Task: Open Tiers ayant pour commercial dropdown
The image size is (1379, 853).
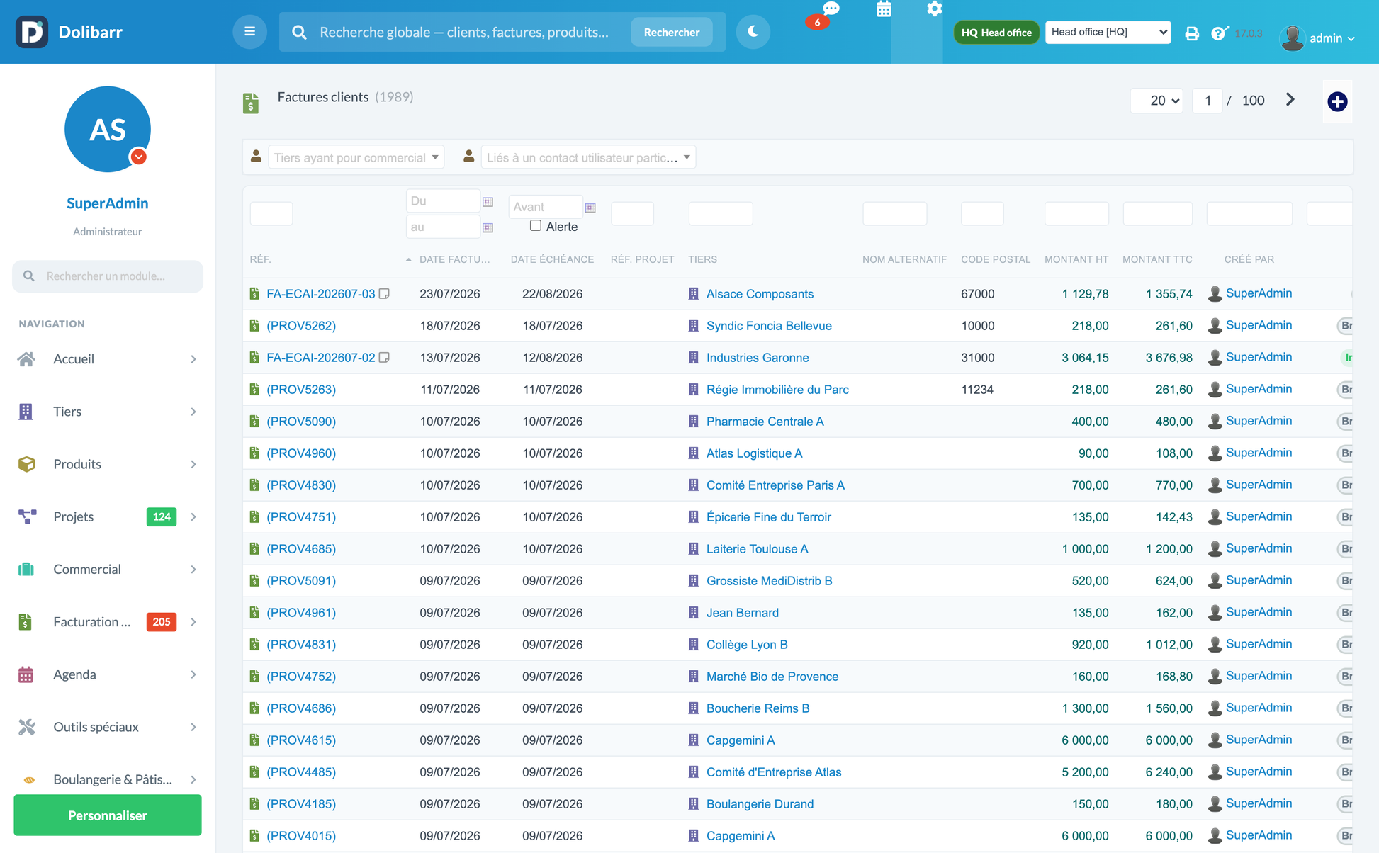Action: (356, 157)
